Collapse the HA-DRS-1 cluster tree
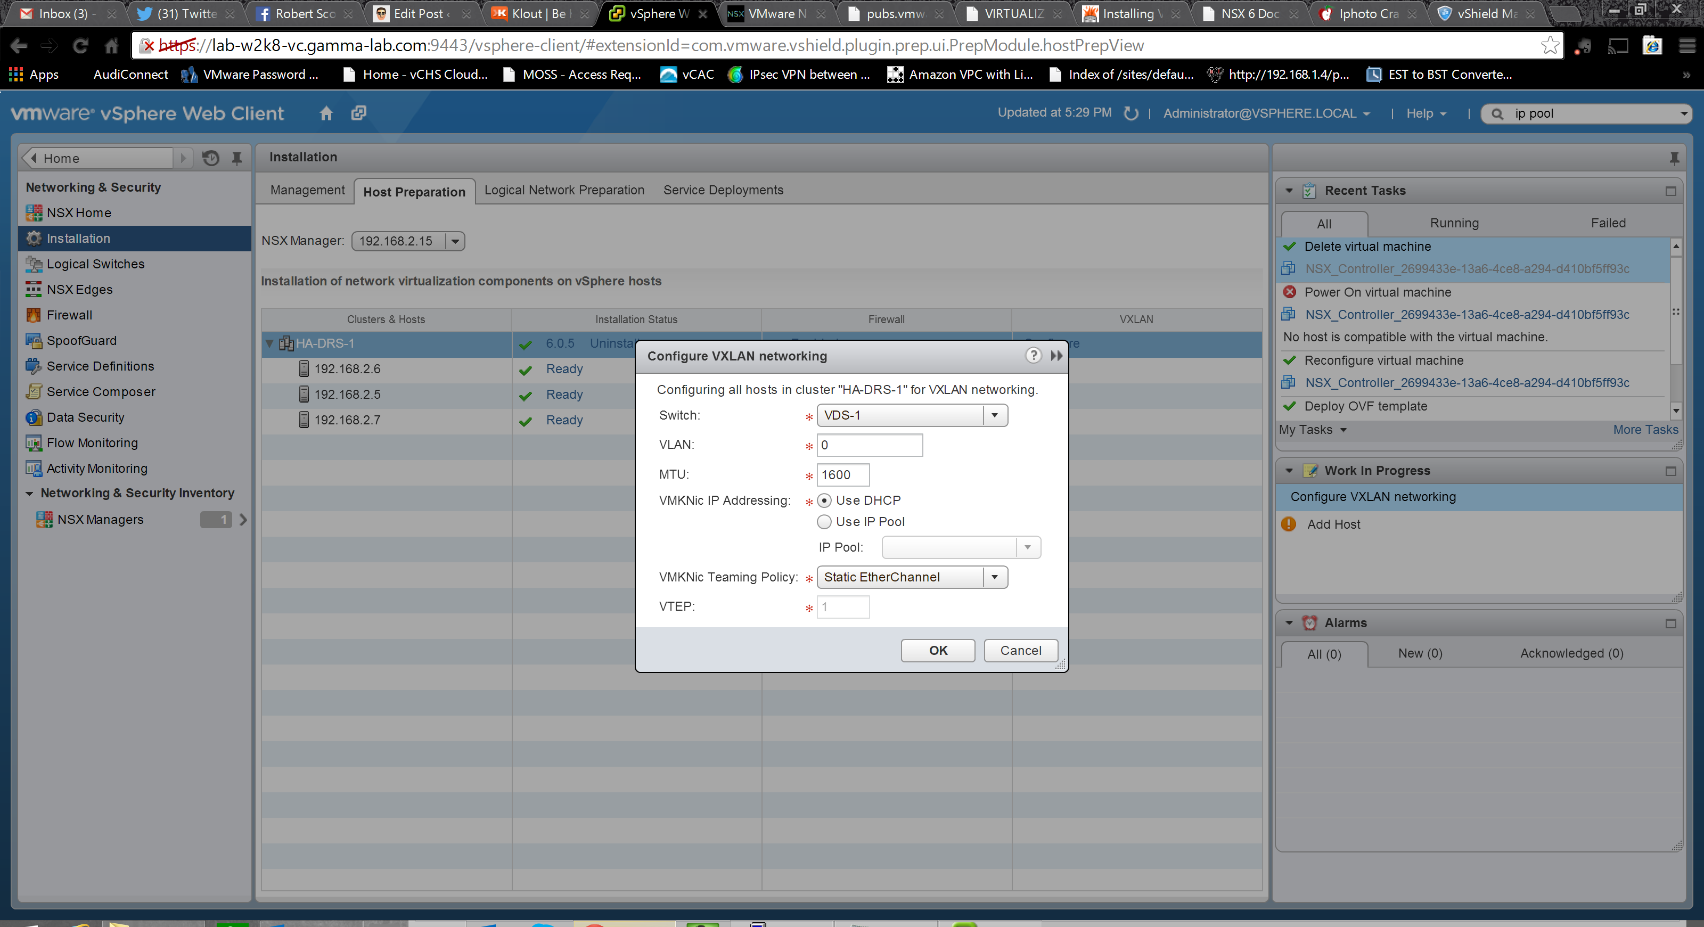This screenshot has width=1704, height=927. click(269, 343)
